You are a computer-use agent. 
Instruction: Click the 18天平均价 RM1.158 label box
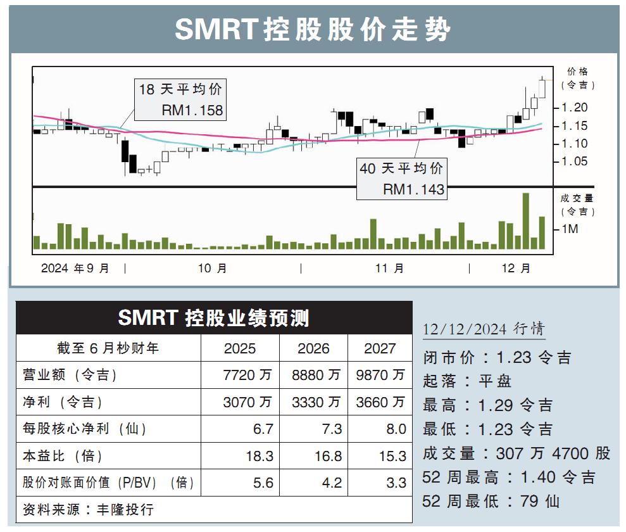180,100
